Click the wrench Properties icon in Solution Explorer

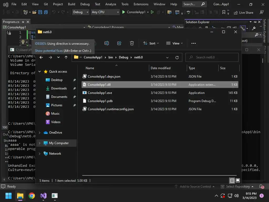coord(254,28)
